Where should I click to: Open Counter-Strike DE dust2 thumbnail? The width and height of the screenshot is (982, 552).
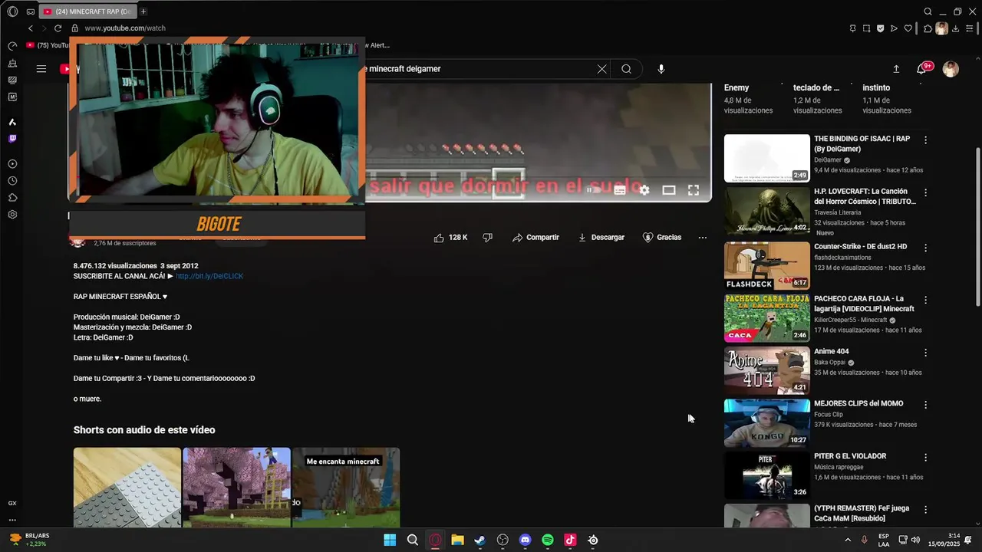click(x=767, y=265)
